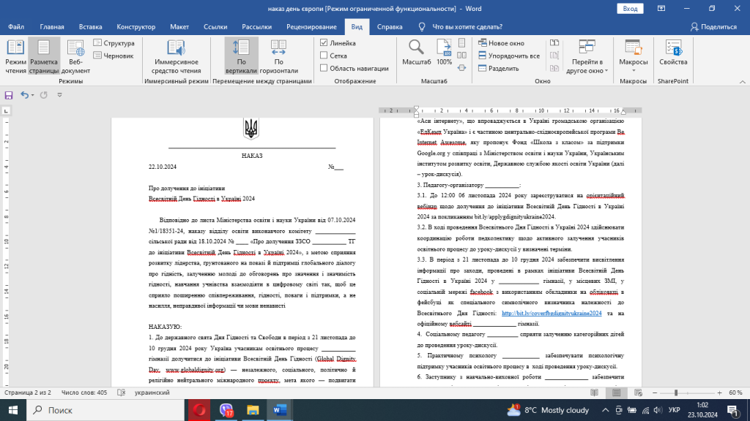Click the Word icon in the taskbar

(x=279, y=410)
